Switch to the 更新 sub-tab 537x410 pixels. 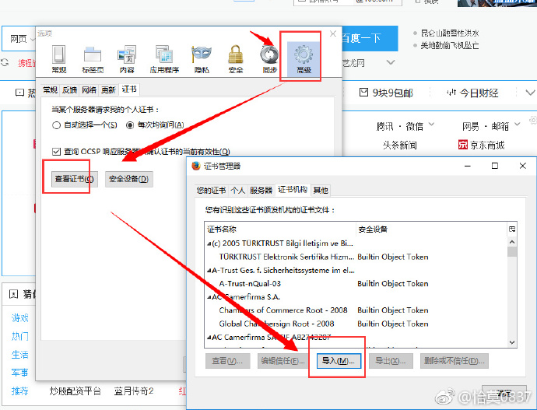[x=108, y=90]
